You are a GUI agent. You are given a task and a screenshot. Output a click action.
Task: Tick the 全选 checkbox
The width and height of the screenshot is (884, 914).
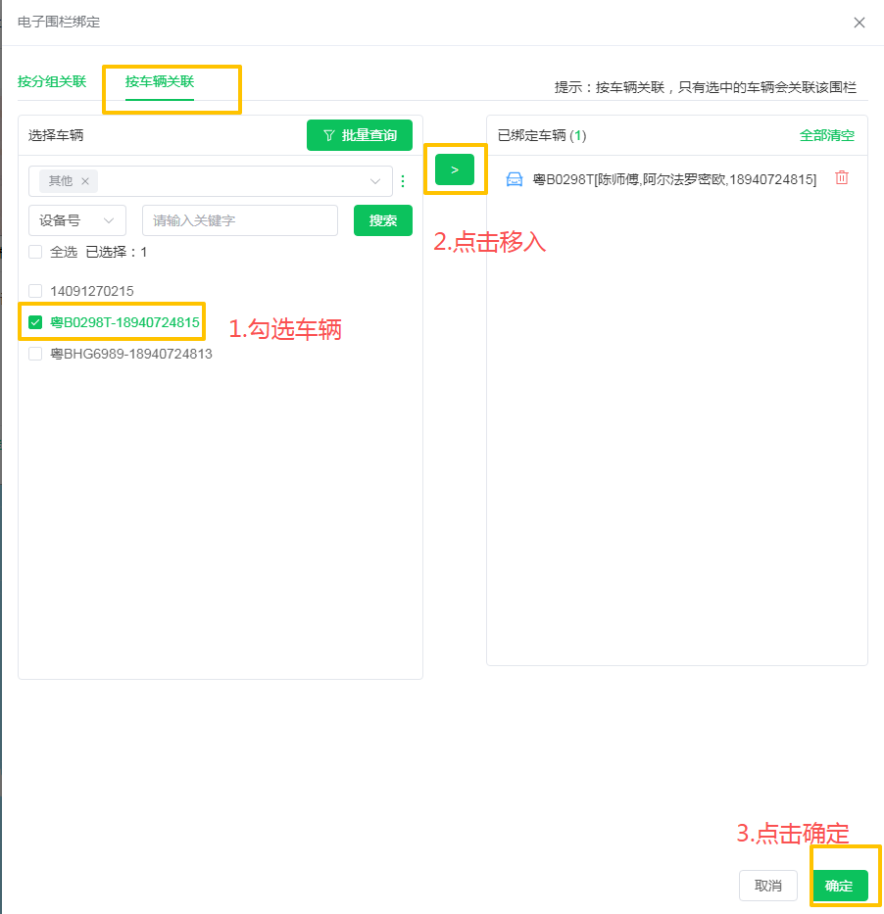coord(35,252)
